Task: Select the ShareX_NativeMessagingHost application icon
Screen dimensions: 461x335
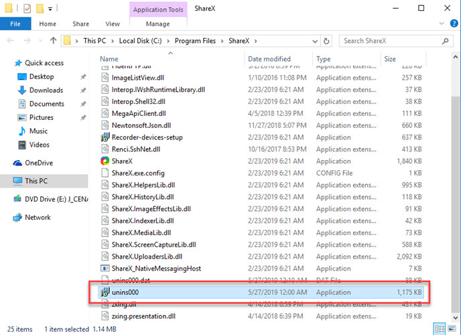Action: click(x=105, y=268)
